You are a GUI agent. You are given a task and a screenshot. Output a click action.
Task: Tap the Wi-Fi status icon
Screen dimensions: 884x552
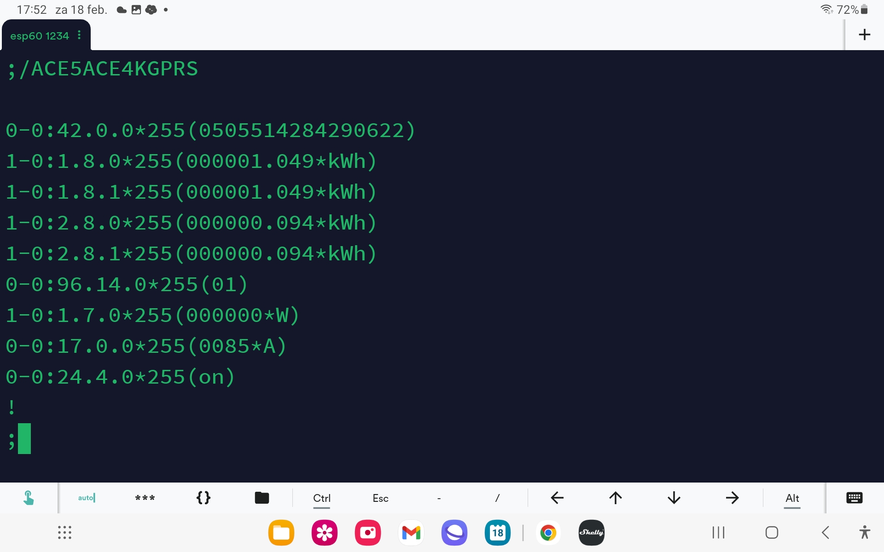[827, 9]
